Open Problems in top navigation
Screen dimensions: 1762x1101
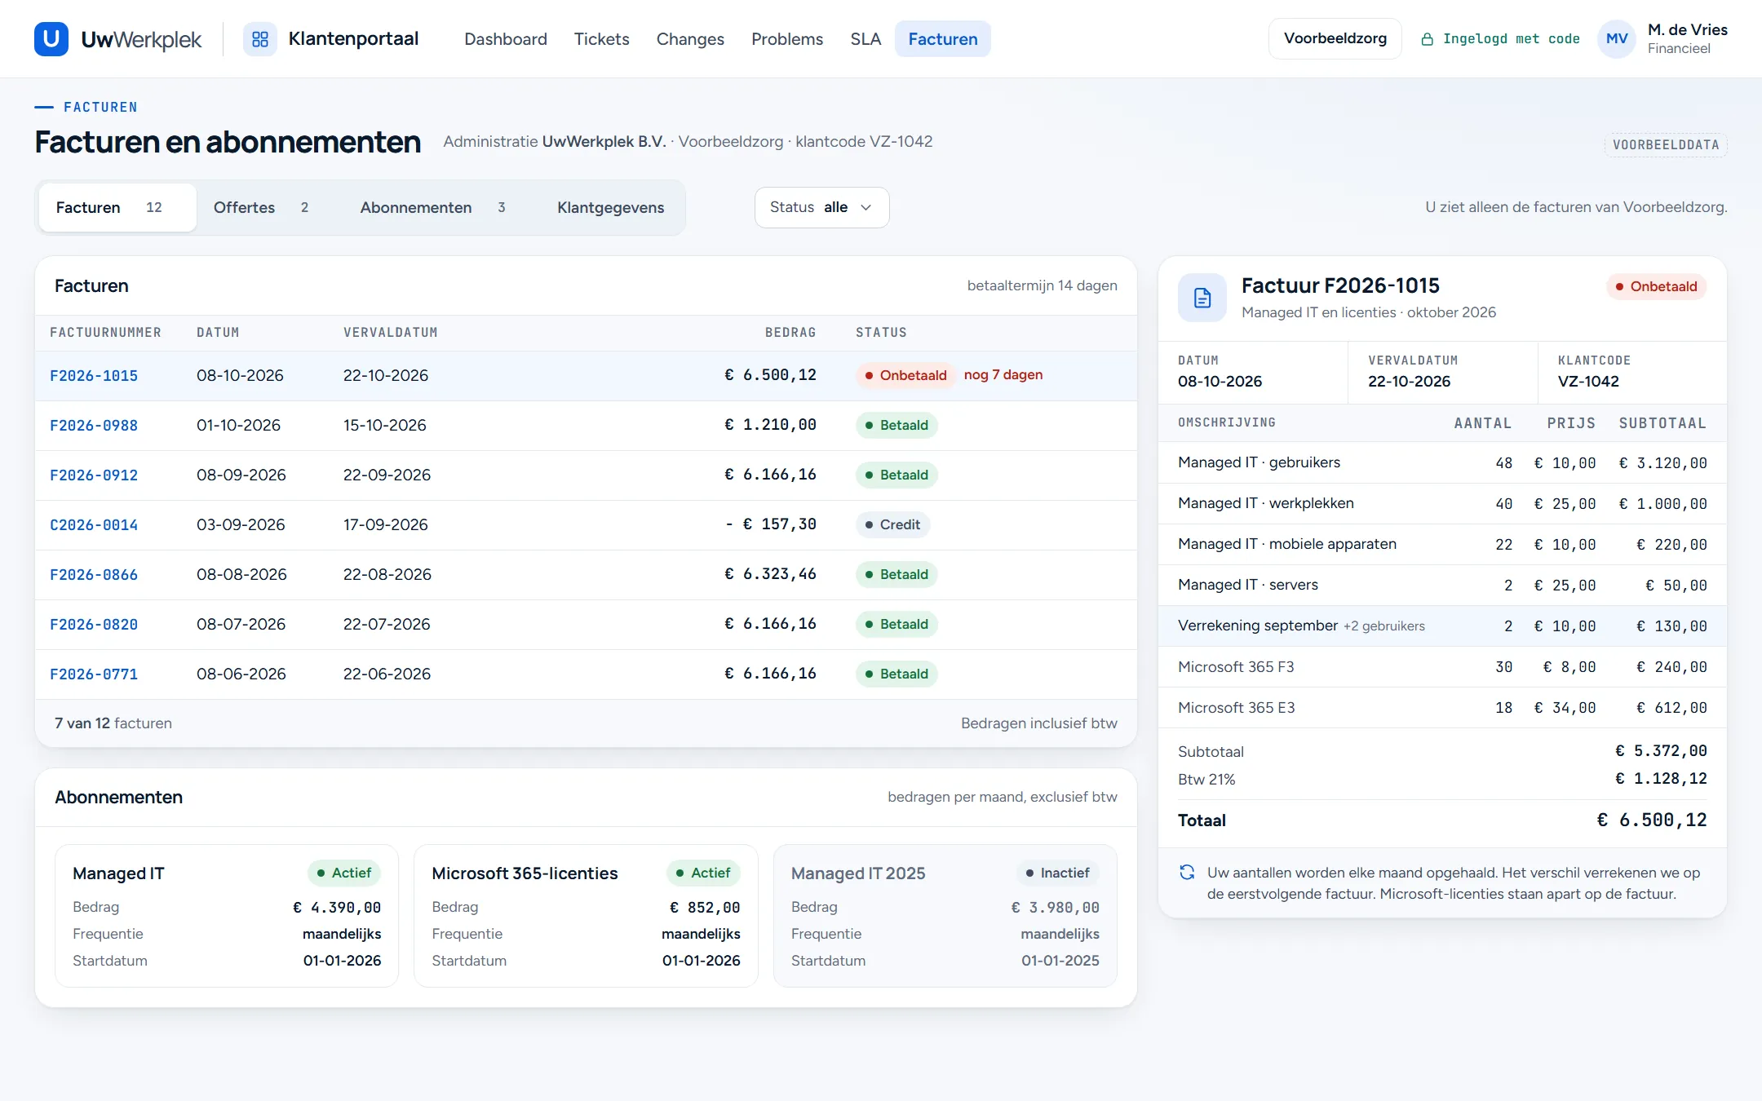(787, 39)
